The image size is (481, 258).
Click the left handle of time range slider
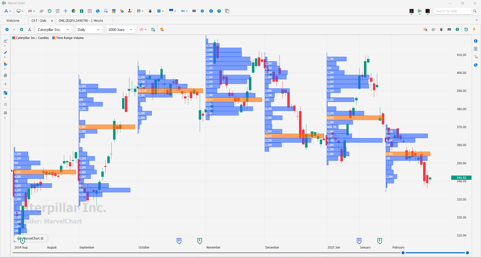click(x=403, y=253)
